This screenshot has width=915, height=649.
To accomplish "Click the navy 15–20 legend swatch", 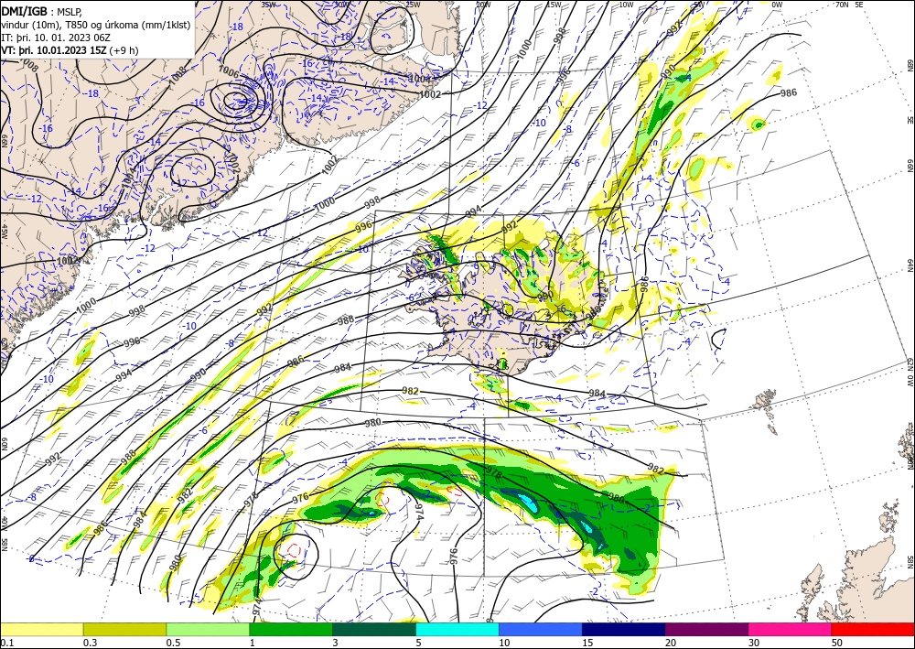I will pyautogui.click(x=624, y=629).
